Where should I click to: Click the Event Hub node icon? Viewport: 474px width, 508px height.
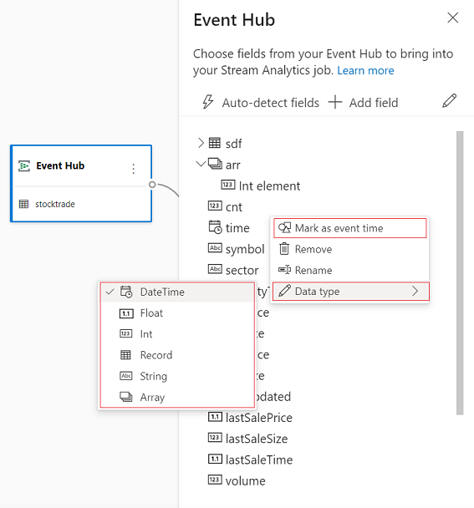tap(24, 165)
